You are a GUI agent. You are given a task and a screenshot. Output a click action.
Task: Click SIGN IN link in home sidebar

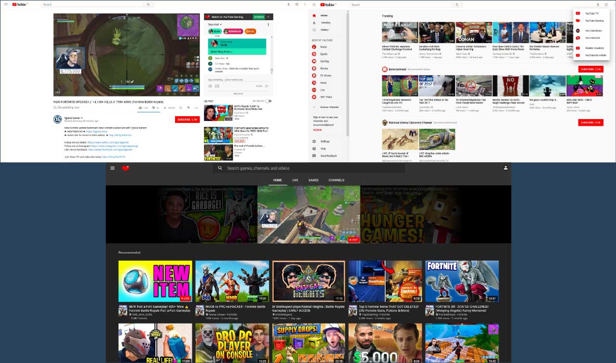point(317,130)
